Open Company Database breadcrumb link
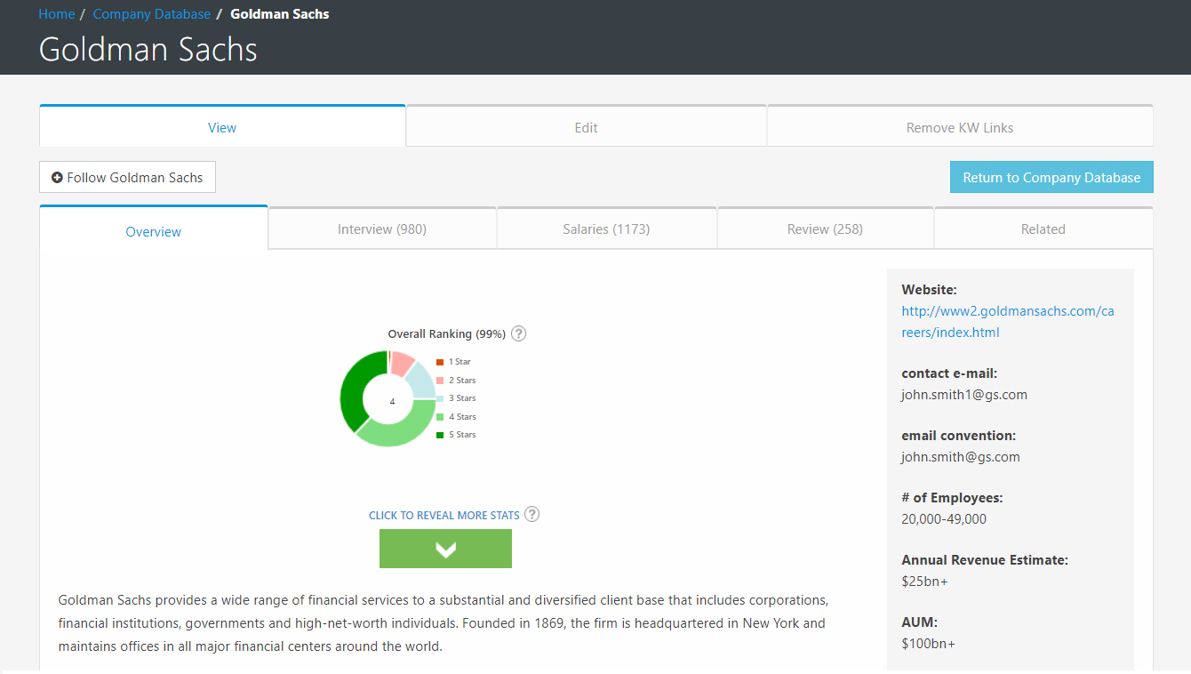Image resolution: width=1191 pixels, height=674 pixels. 152,14
